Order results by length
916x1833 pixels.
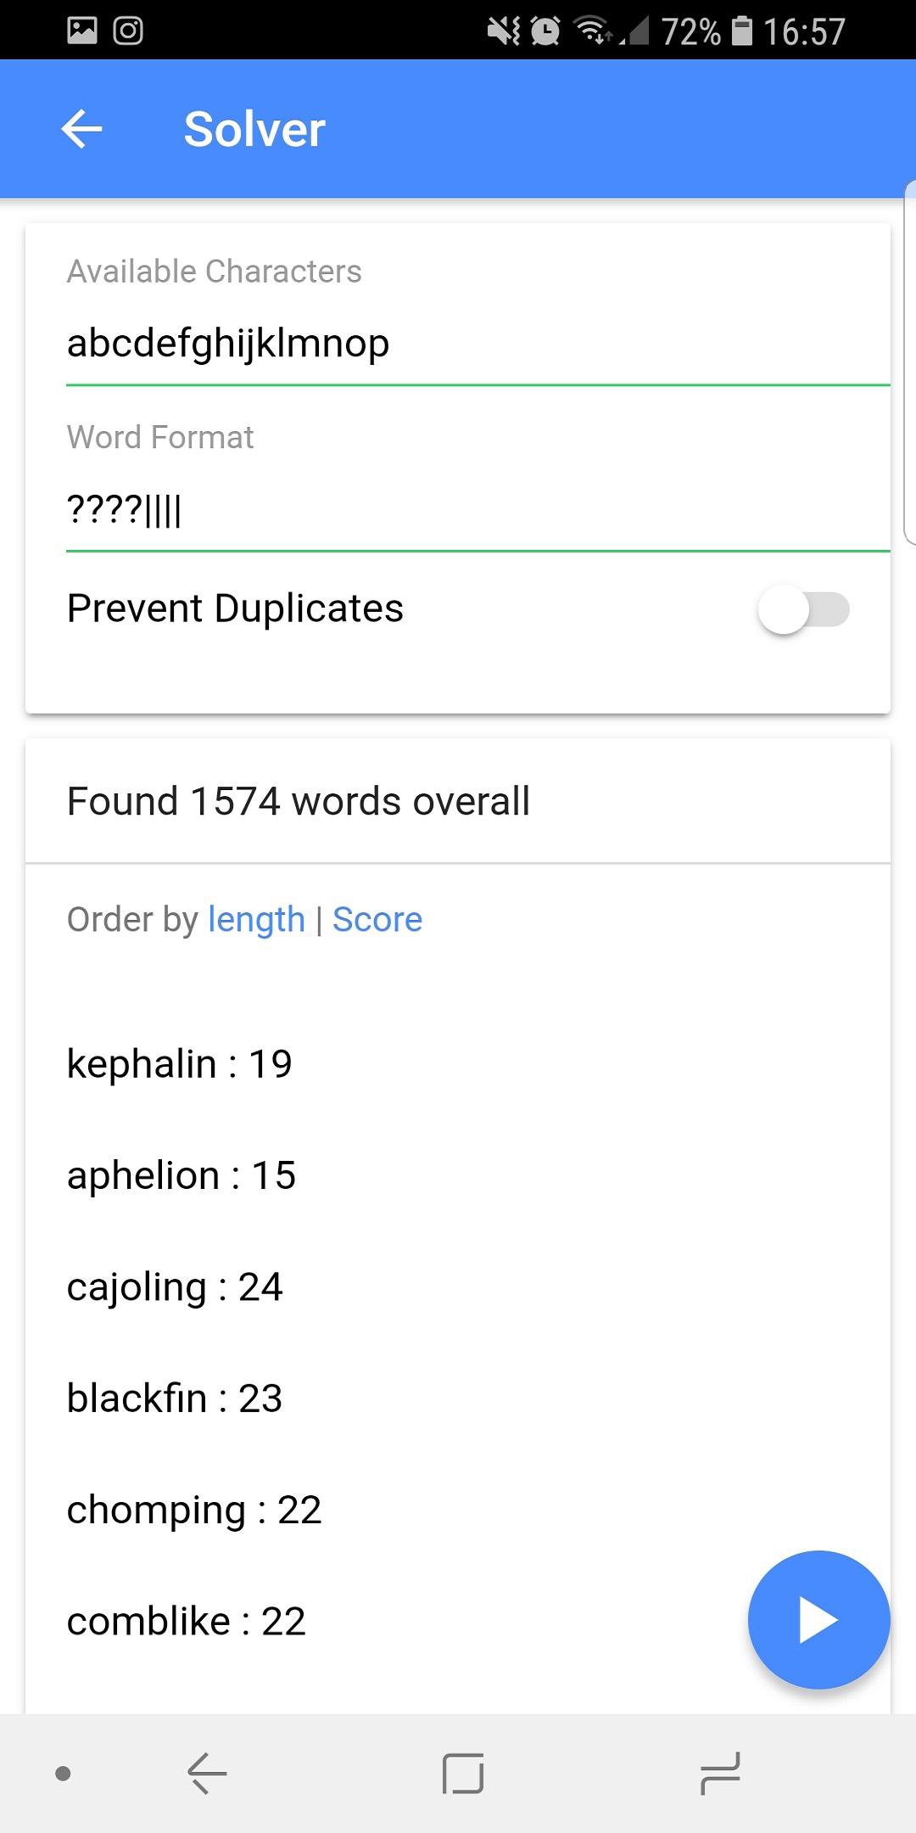[256, 919]
